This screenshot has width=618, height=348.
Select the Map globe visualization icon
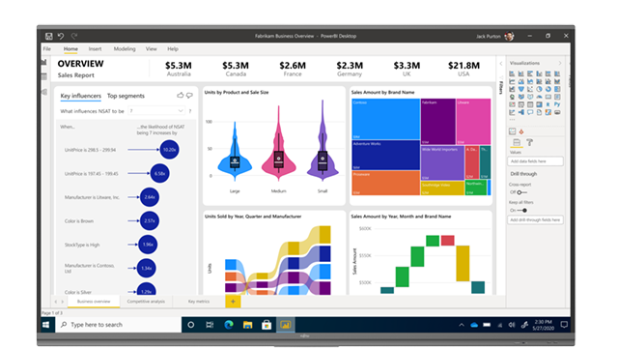coord(512,97)
